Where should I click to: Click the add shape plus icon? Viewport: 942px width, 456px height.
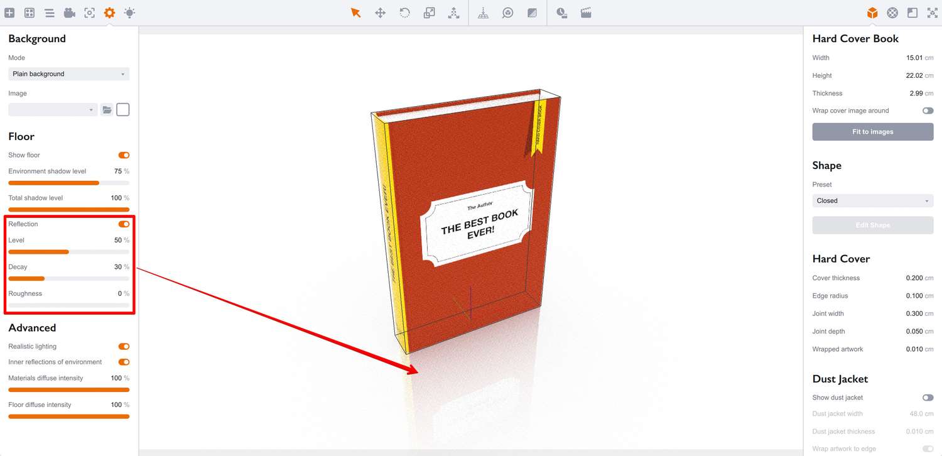[x=9, y=13]
